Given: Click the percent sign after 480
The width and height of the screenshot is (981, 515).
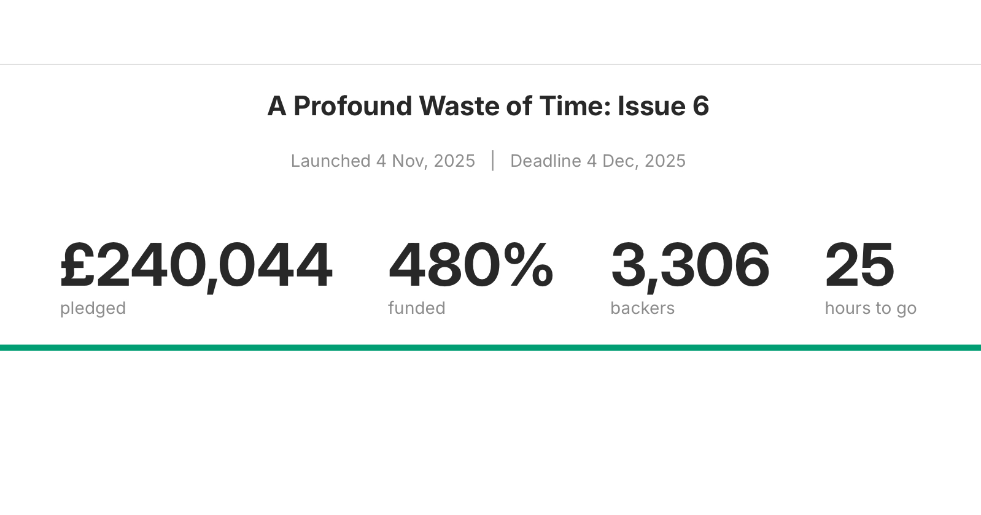Looking at the screenshot, I should coord(528,265).
